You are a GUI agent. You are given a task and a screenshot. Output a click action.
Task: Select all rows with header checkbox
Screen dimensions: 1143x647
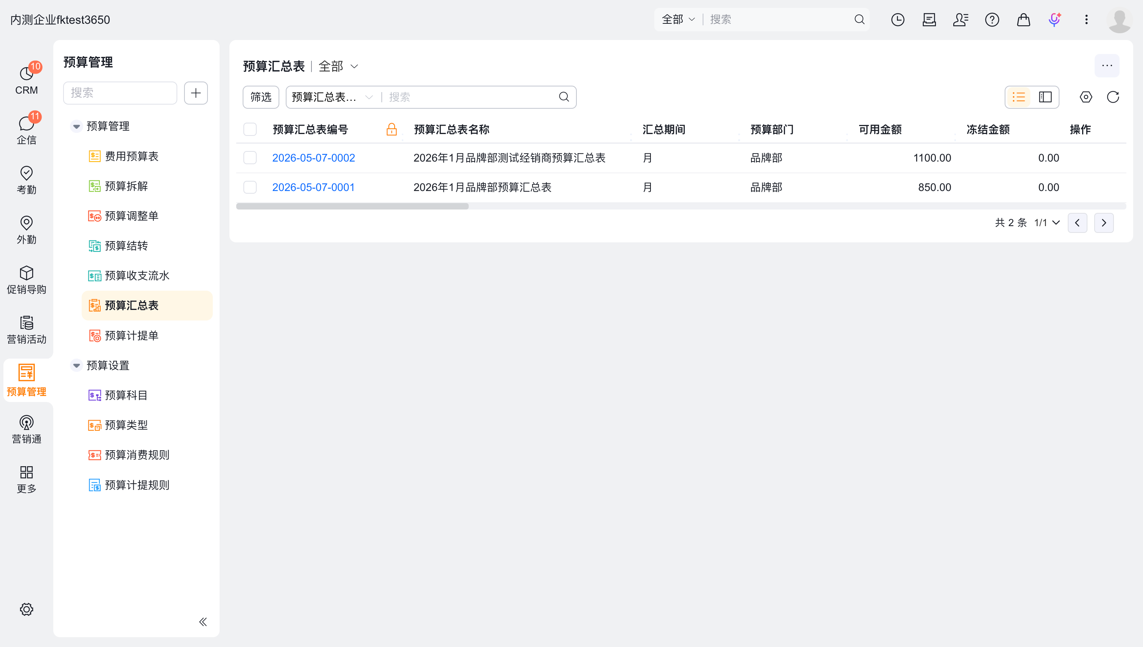click(250, 129)
